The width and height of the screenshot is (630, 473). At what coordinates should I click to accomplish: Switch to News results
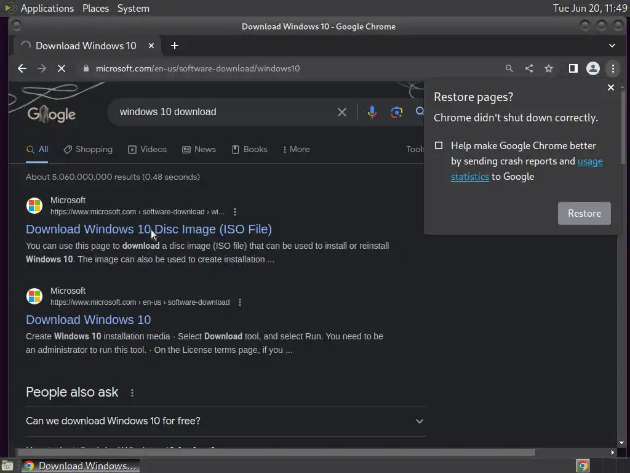[x=199, y=149]
